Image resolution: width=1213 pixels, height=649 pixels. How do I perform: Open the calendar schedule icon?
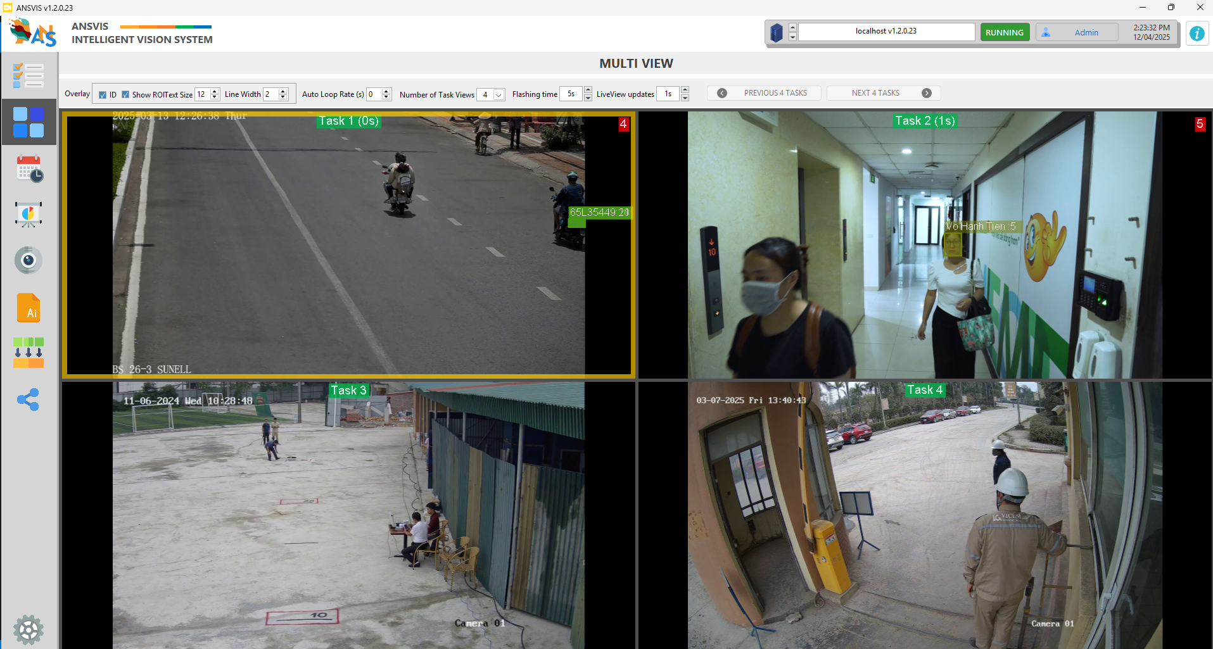point(29,169)
